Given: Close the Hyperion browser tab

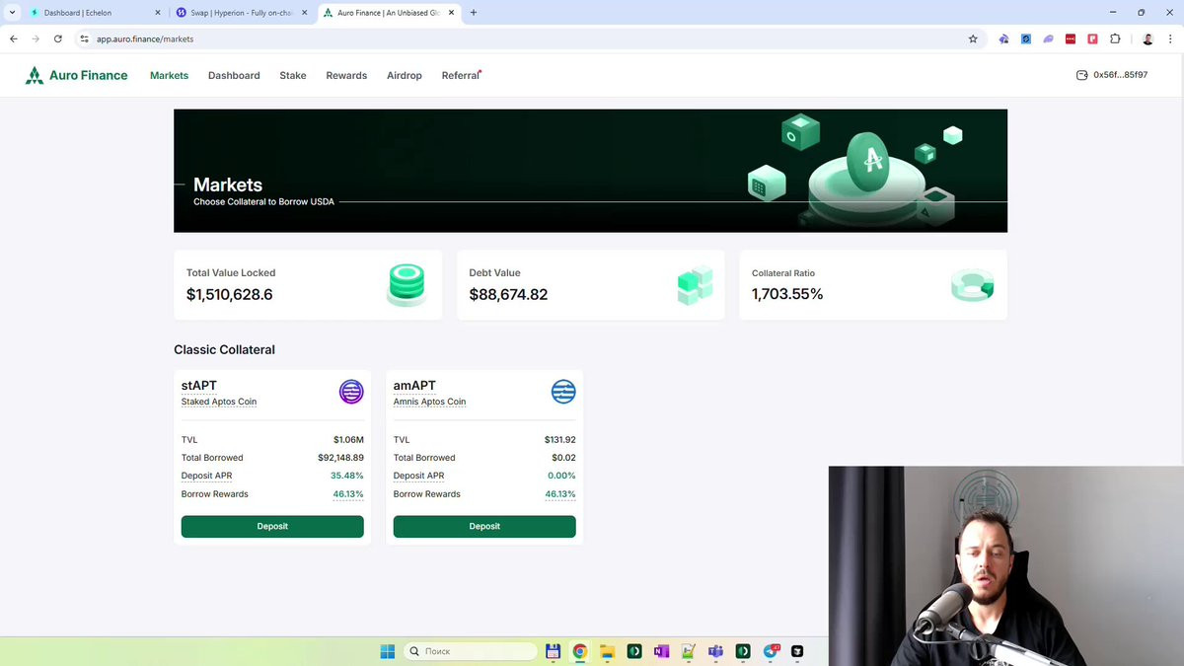Looking at the screenshot, I should point(305,13).
